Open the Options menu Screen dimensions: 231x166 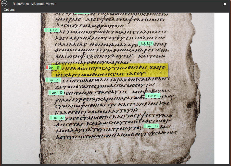[x=9, y=10]
